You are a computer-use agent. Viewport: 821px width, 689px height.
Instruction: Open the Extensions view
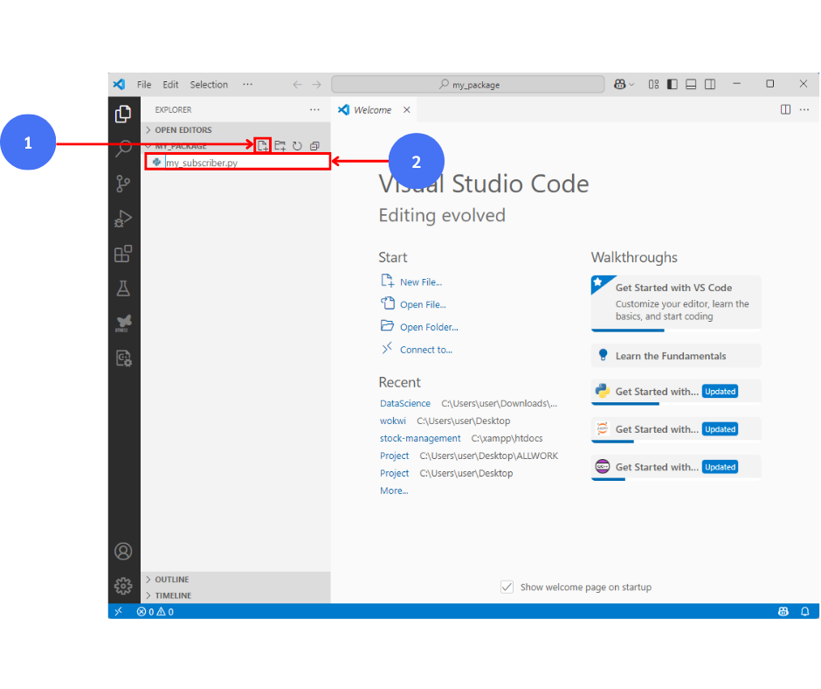coord(123,254)
